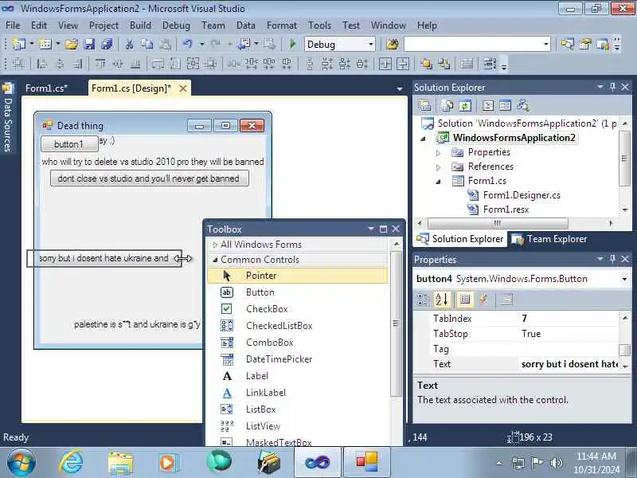This screenshot has width=637, height=478.
Task: Click View Code icon in Solution Explorer
Action: click(x=488, y=106)
